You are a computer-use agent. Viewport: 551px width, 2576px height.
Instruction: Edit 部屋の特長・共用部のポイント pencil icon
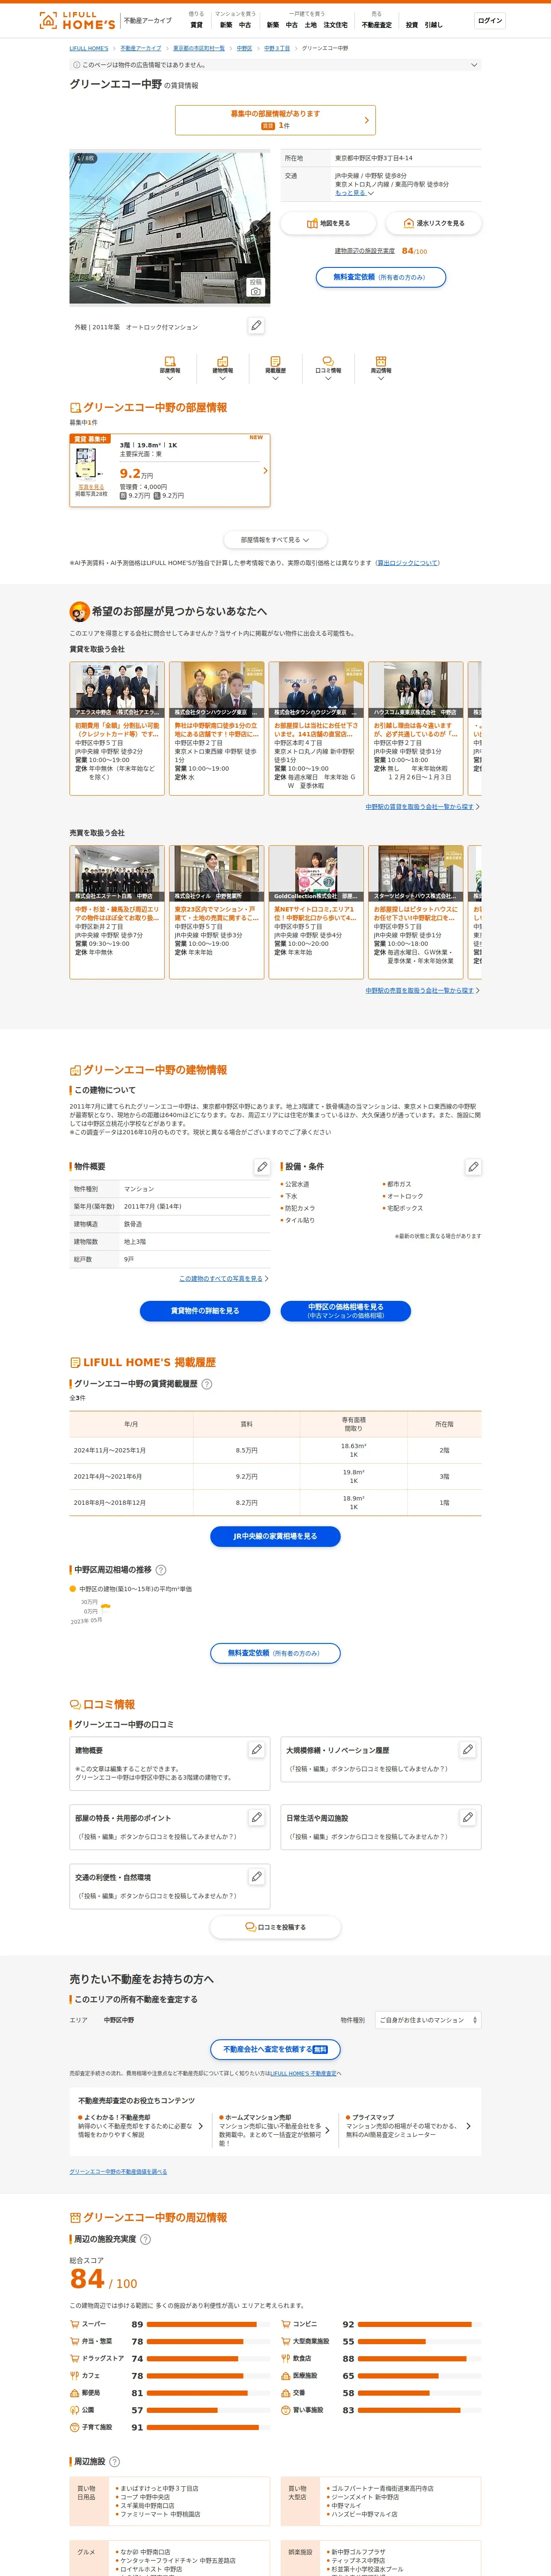[256, 1817]
